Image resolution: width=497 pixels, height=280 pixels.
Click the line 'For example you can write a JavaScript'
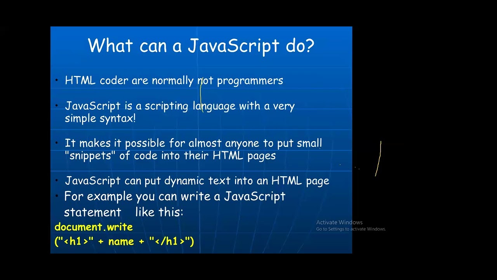point(175,196)
